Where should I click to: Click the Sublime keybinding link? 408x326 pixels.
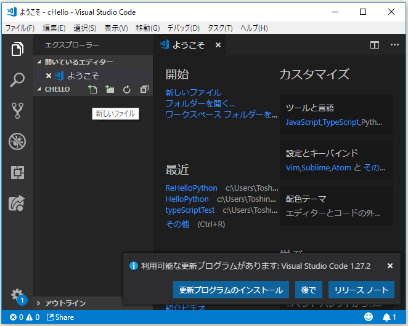tap(316, 167)
